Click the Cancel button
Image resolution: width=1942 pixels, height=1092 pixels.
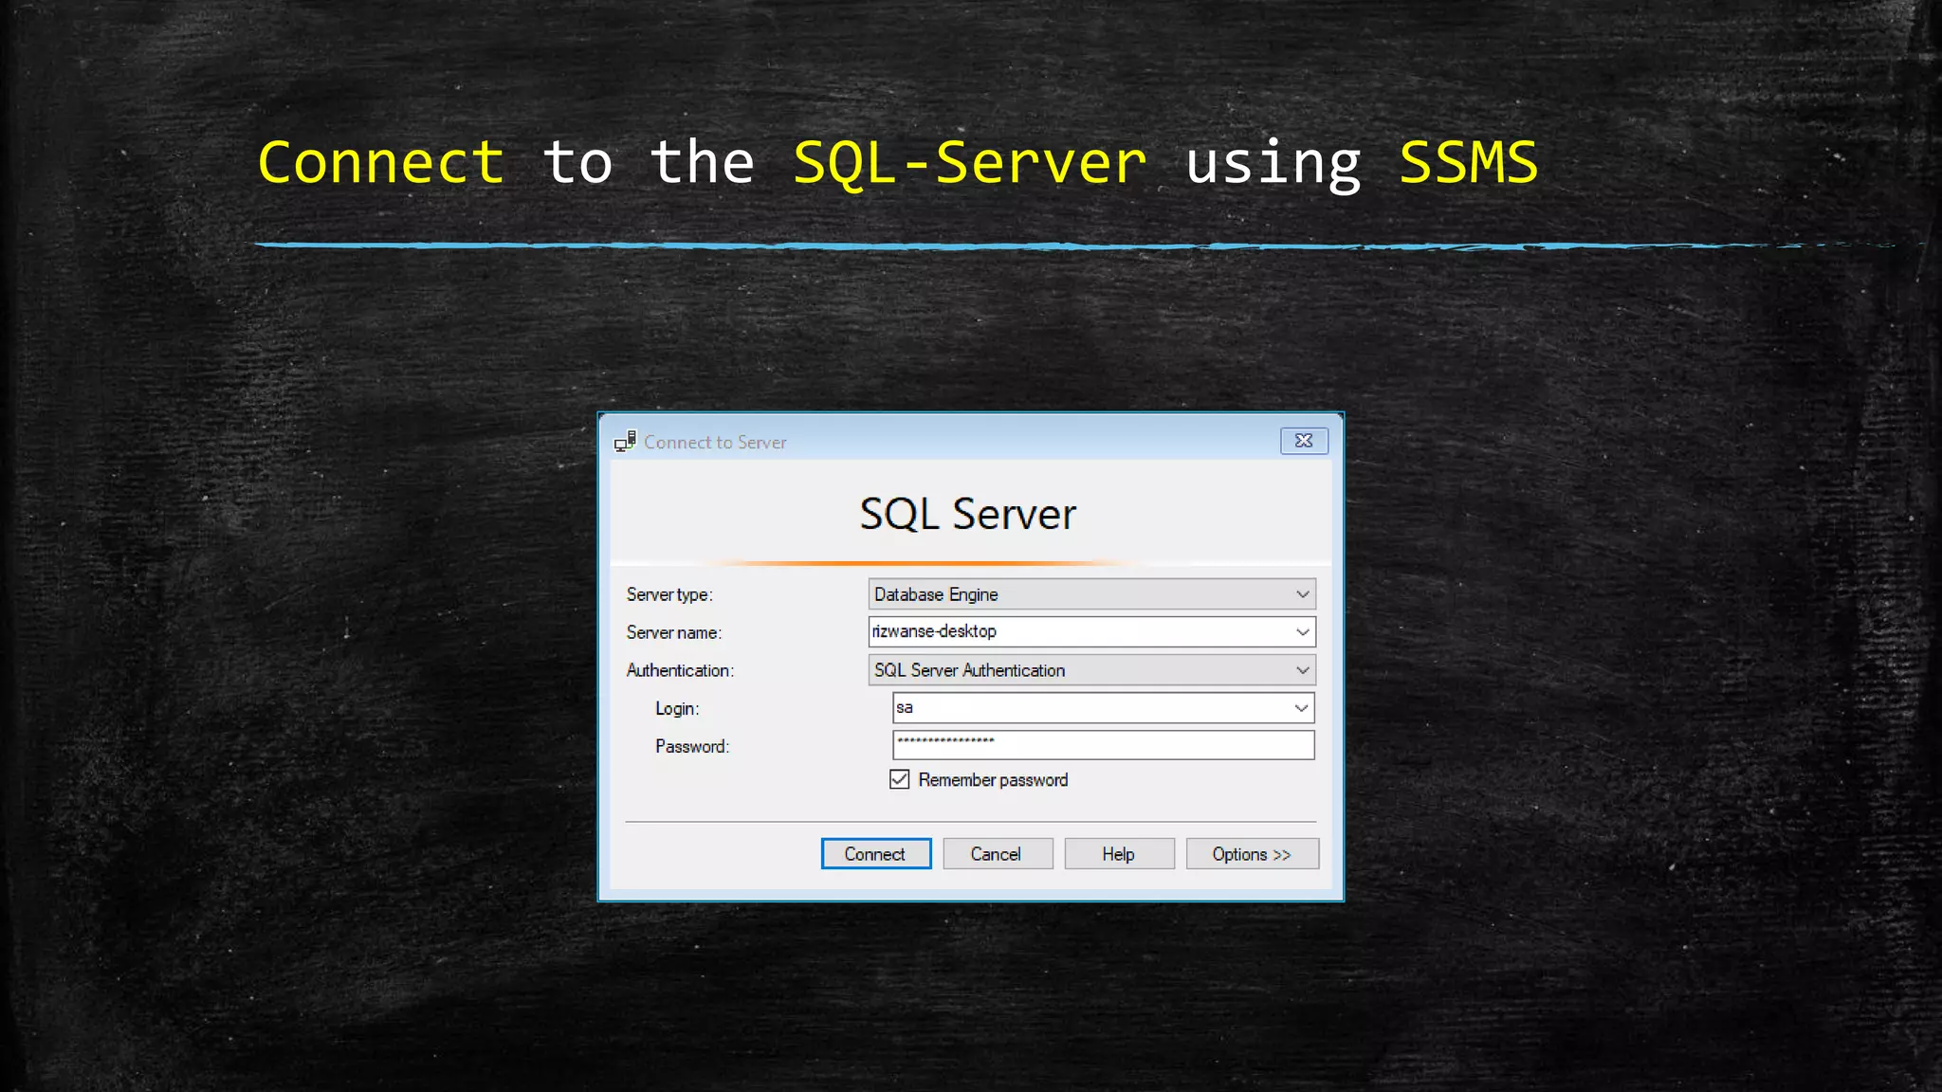coord(997,853)
